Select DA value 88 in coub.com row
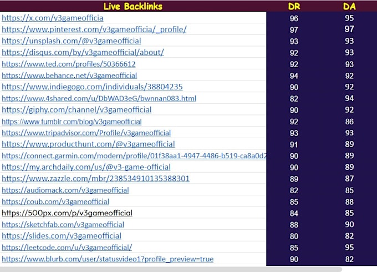Screen dimensions: 377x272 [x=349, y=202]
